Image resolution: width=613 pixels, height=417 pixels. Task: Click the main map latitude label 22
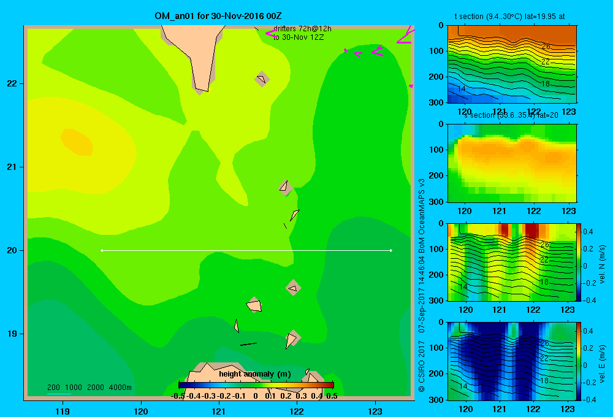(x=12, y=84)
